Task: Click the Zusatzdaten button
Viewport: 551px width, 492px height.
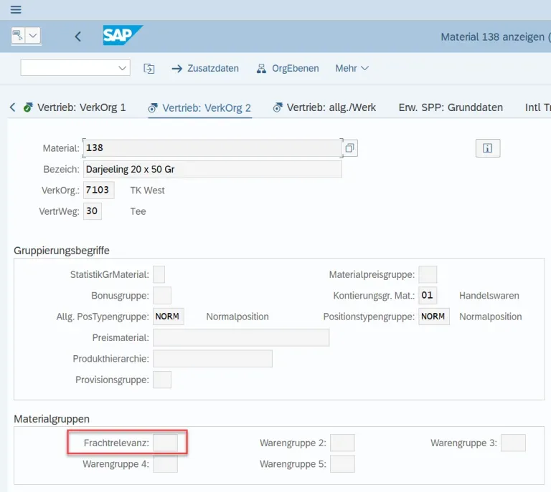Action: 205,68
